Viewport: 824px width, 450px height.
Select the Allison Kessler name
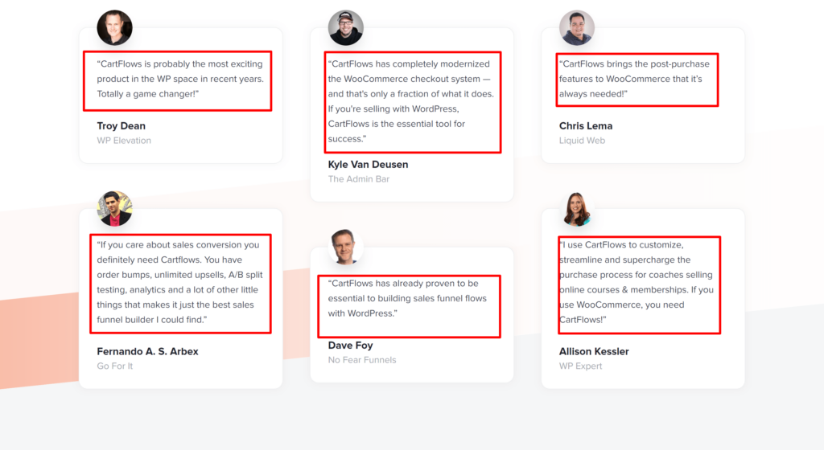(x=594, y=352)
